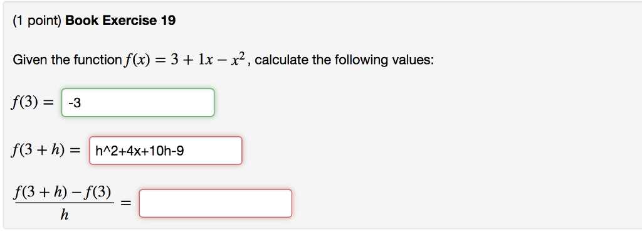Click the denominator h of the fraction
642x234 pixels.
pyautogui.click(x=64, y=214)
